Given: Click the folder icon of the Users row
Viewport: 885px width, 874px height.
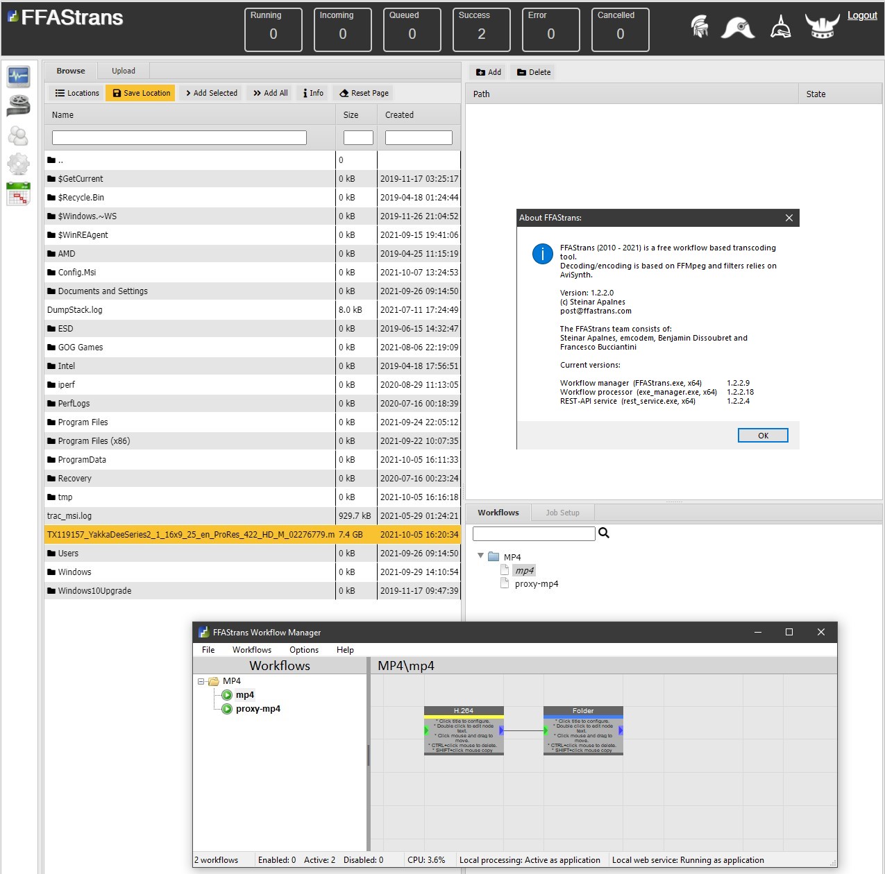Looking at the screenshot, I should pyautogui.click(x=51, y=554).
